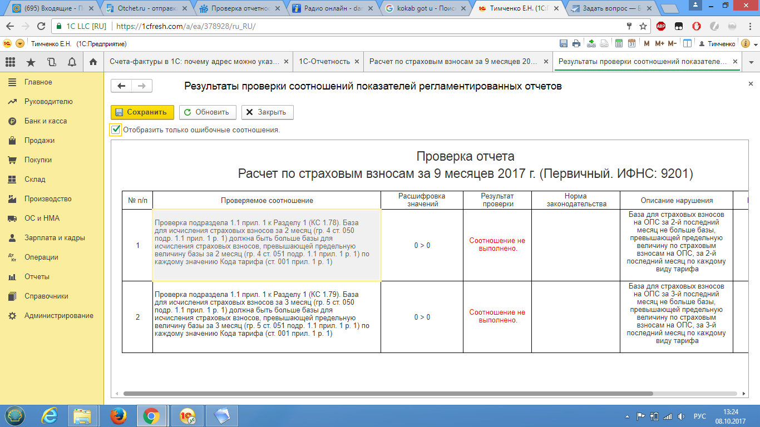
Task: Open the main menu dropdown next to 1C logo
Action: 20,44
